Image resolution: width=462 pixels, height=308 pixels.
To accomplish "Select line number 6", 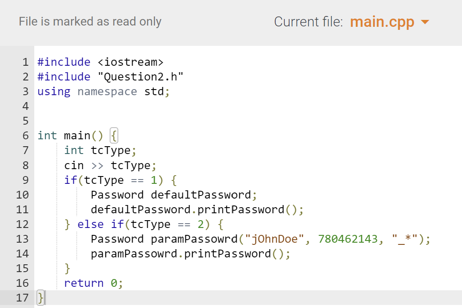I will (x=25, y=135).
